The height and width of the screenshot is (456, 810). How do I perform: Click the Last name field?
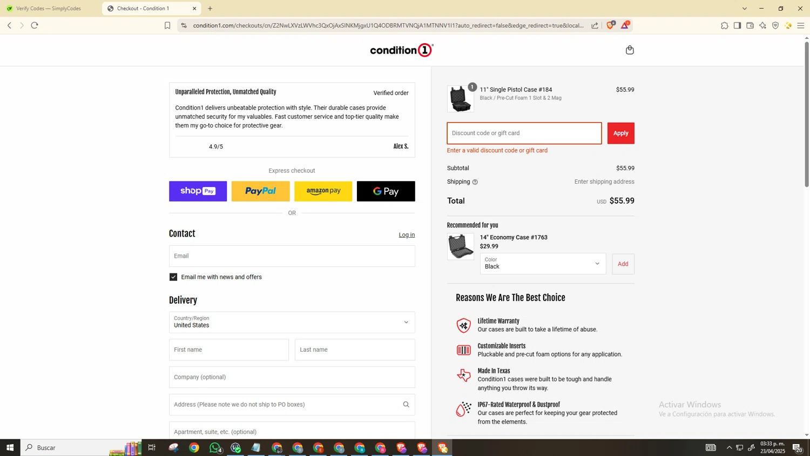tap(355, 350)
